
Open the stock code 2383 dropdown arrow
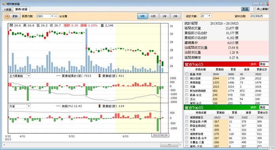[52, 16]
